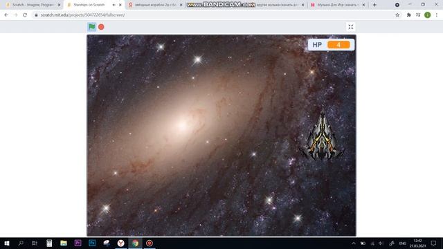The height and width of the screenshot is (249, 443).
Task: Open volume control in system tray
Action: [381, 243]
